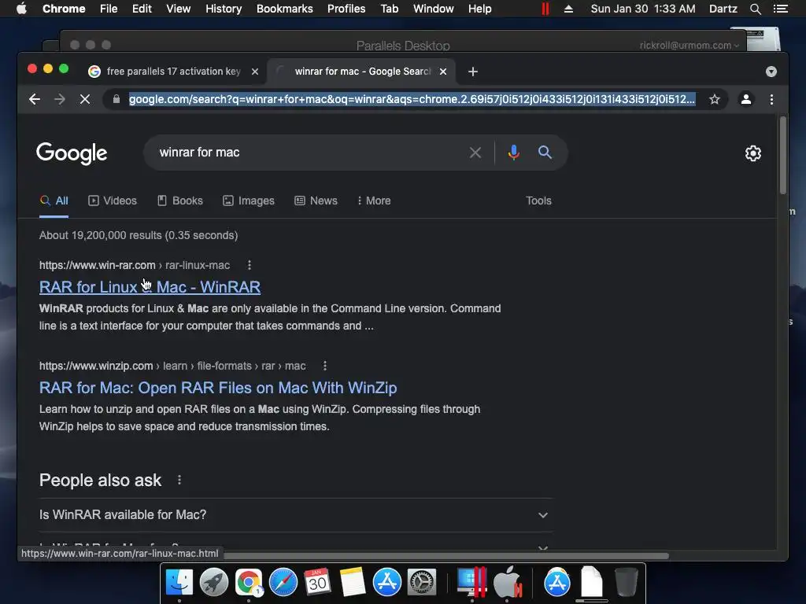Viewport: 806px width, 604px height.
Task: Switch to 'free parallels 17 activation key' tab
Action: [173, 72]
